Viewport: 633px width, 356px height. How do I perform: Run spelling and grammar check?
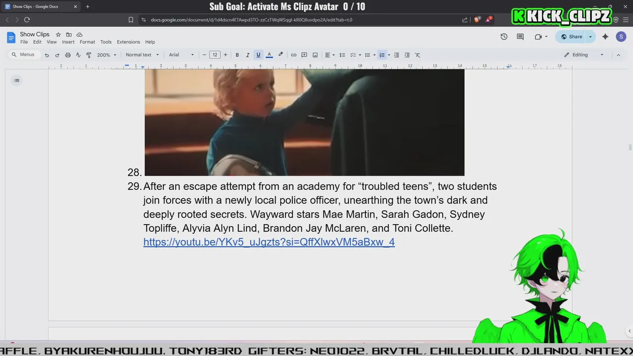pos(78,55)
